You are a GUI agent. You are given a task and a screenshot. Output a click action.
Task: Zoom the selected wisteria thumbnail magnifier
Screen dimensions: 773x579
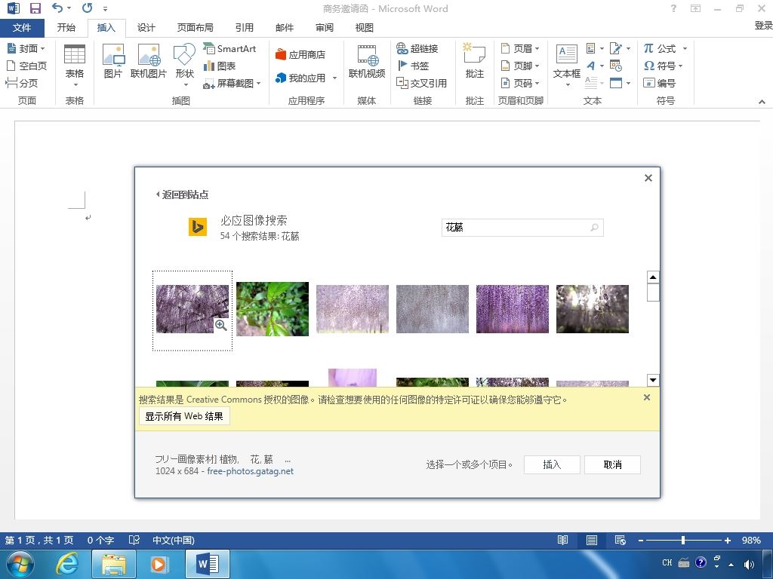point(221,325)
